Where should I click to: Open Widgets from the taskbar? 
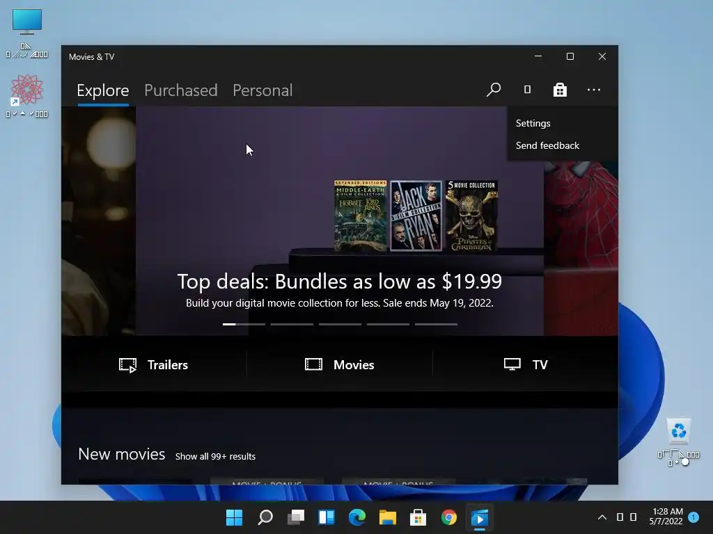327,517
